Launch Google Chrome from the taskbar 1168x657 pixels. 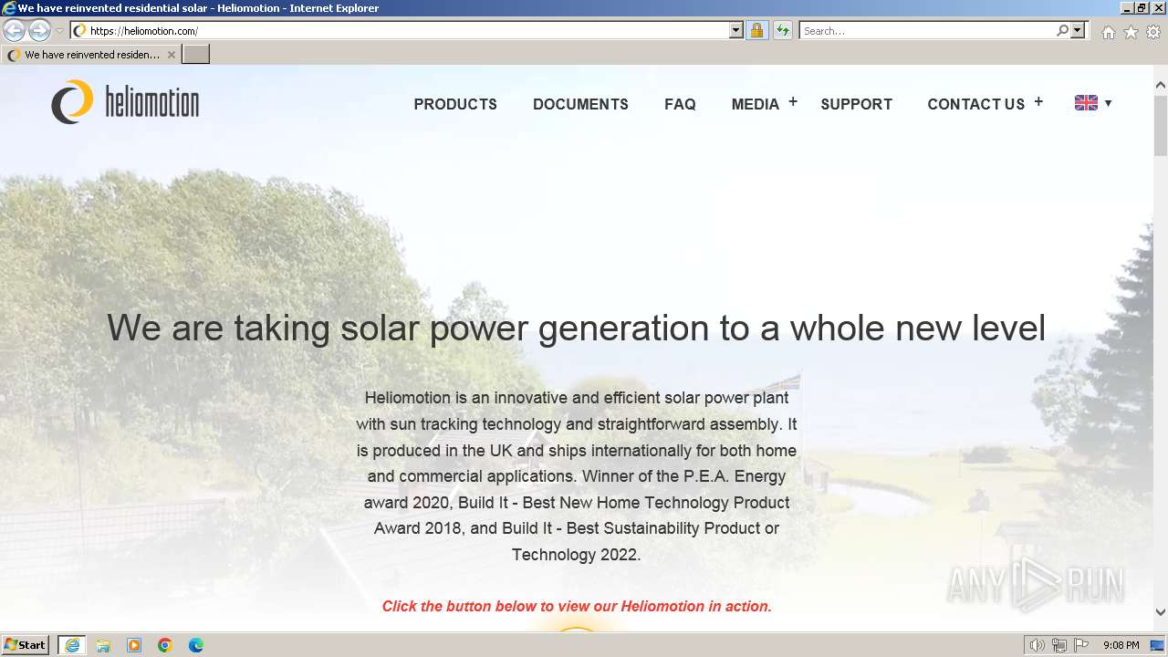(x=165, y=645)
